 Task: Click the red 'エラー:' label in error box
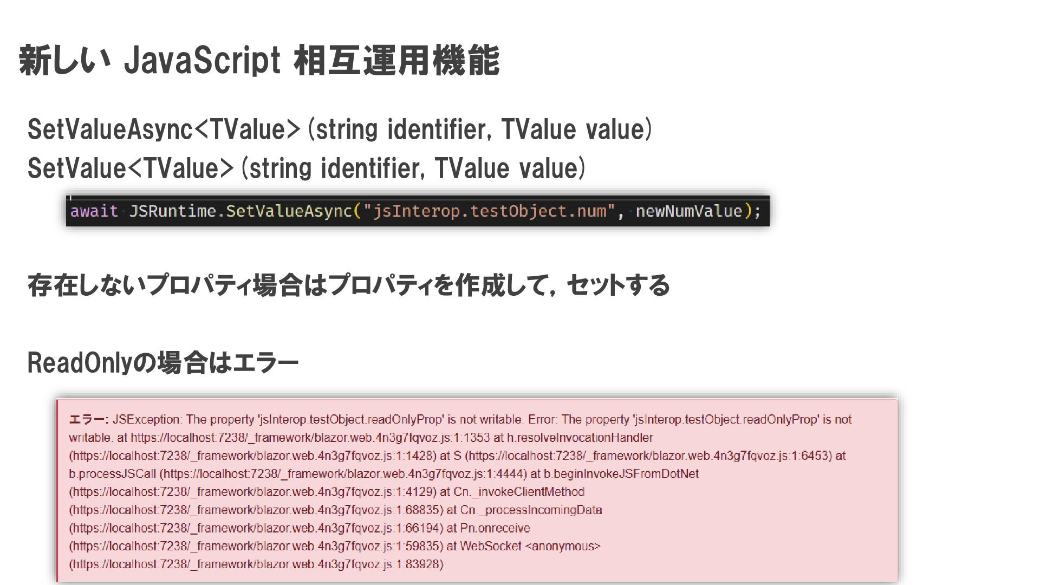tap(89, 420)
